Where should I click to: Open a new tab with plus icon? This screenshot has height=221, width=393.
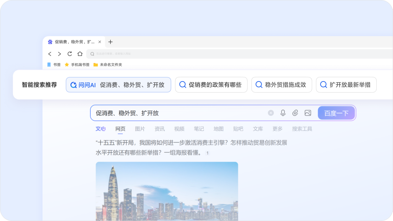110,42
